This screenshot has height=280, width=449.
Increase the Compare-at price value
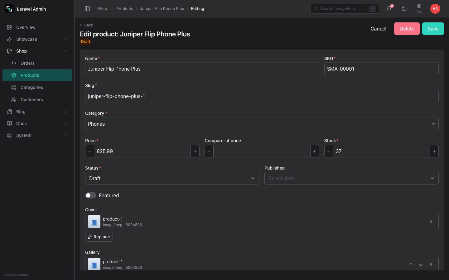315,151
